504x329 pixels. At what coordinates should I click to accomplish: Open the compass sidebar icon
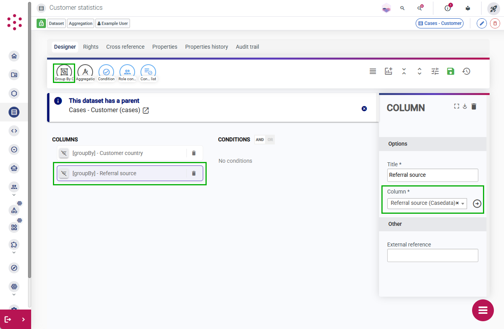point(14,268)
